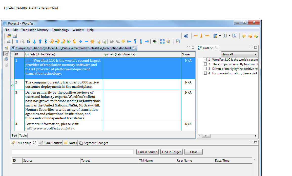Click the print icon in toolbar

coord(9,42)
